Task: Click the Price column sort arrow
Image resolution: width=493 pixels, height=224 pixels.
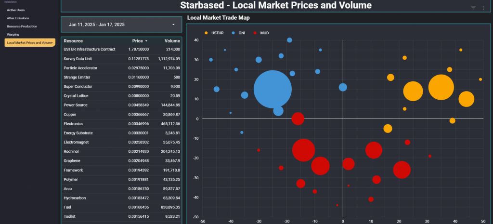Action: tap(146, 41)
